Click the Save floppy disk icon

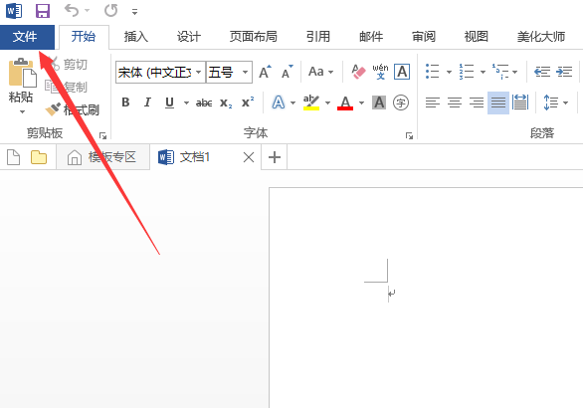(x=43, y=11)
